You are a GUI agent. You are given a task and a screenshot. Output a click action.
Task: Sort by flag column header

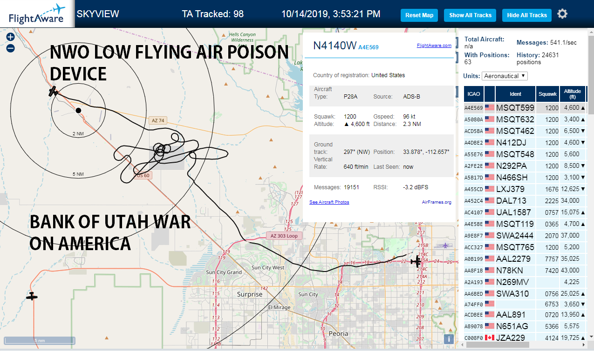[490, 94]
